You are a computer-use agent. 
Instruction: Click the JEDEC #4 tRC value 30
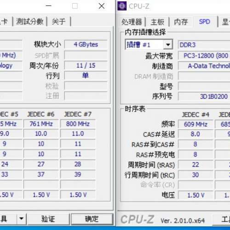195,175
